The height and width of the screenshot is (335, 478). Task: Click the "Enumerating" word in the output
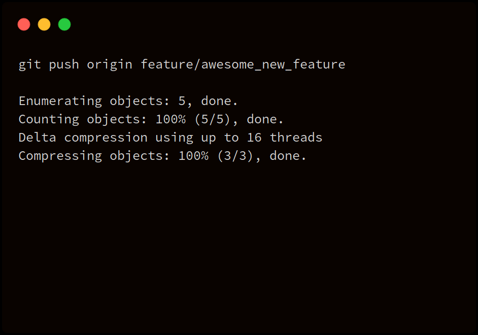(60, 101)
